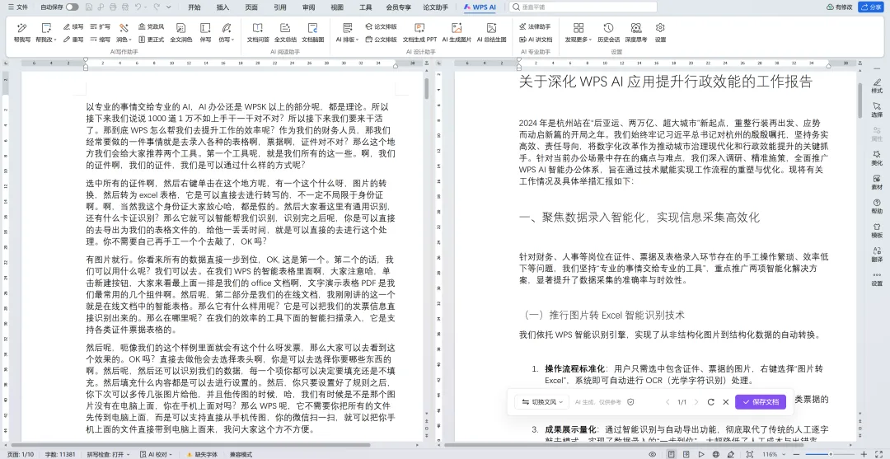The height and width of the screenshot is (459, 890).
Task: Switch to the 审阅 review tab
Action: tap(308, 7)
